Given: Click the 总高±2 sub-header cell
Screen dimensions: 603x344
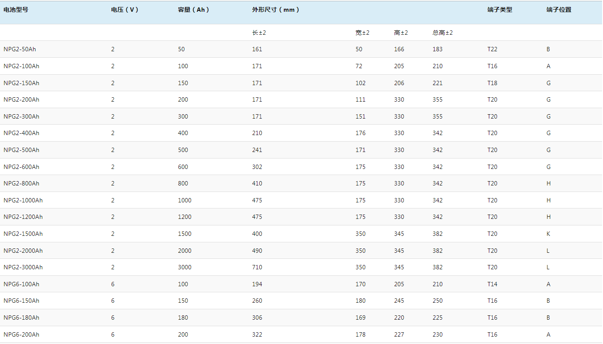Looking at the screenshot, I should [442, 33].
